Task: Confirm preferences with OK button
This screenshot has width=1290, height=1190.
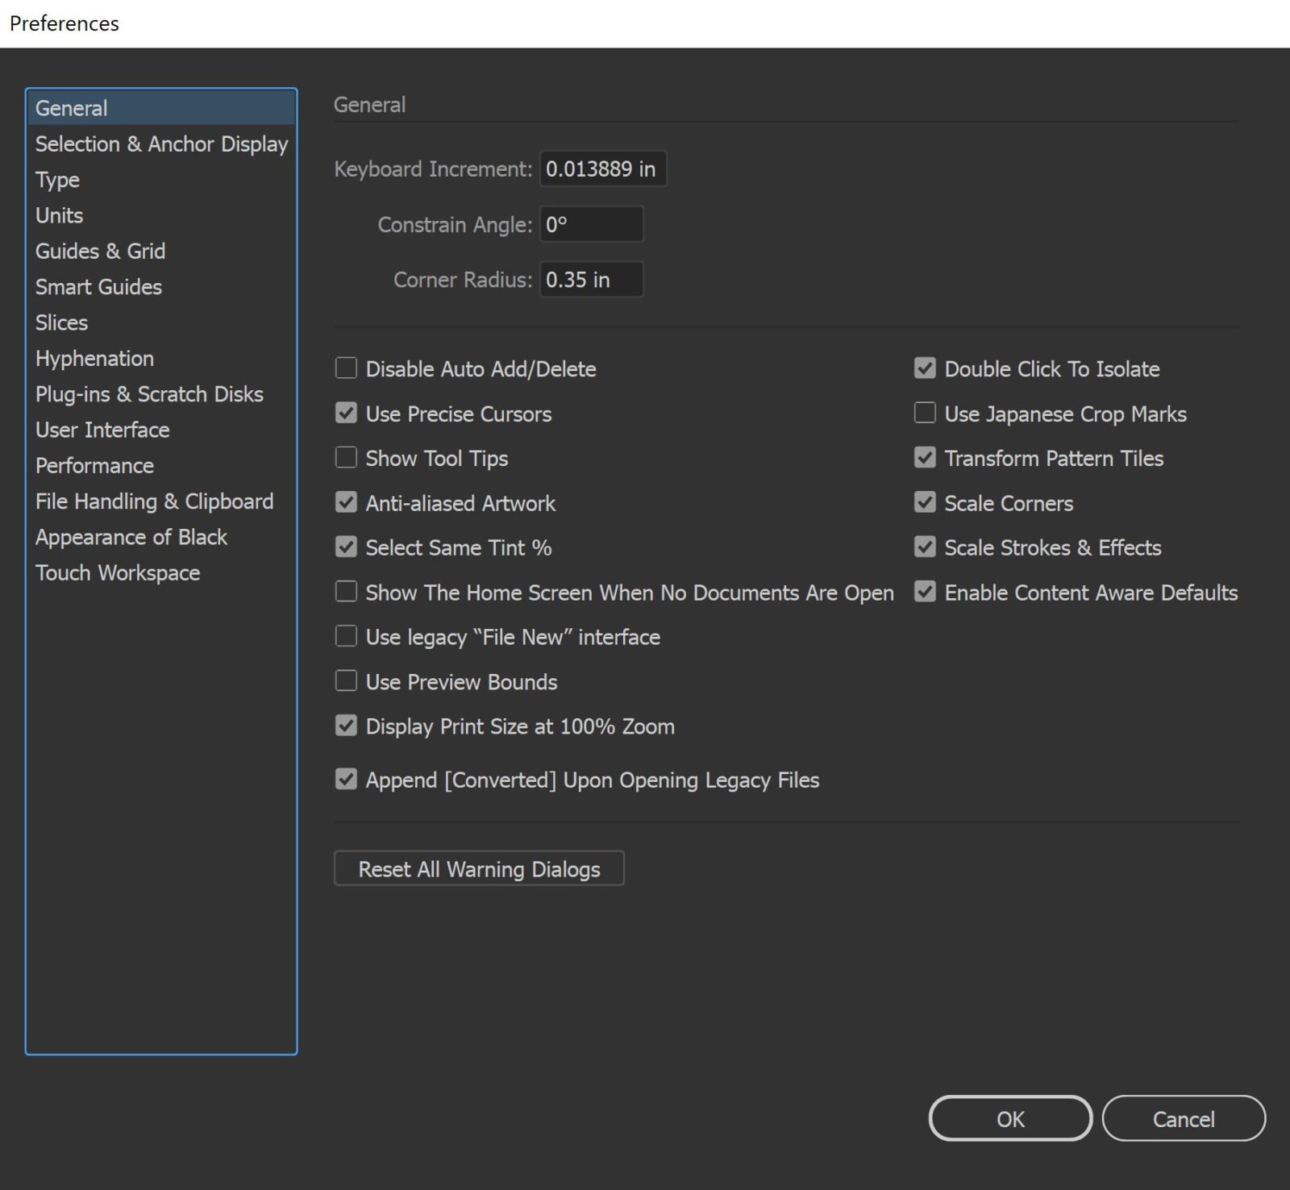Action: [1010, 1119]
